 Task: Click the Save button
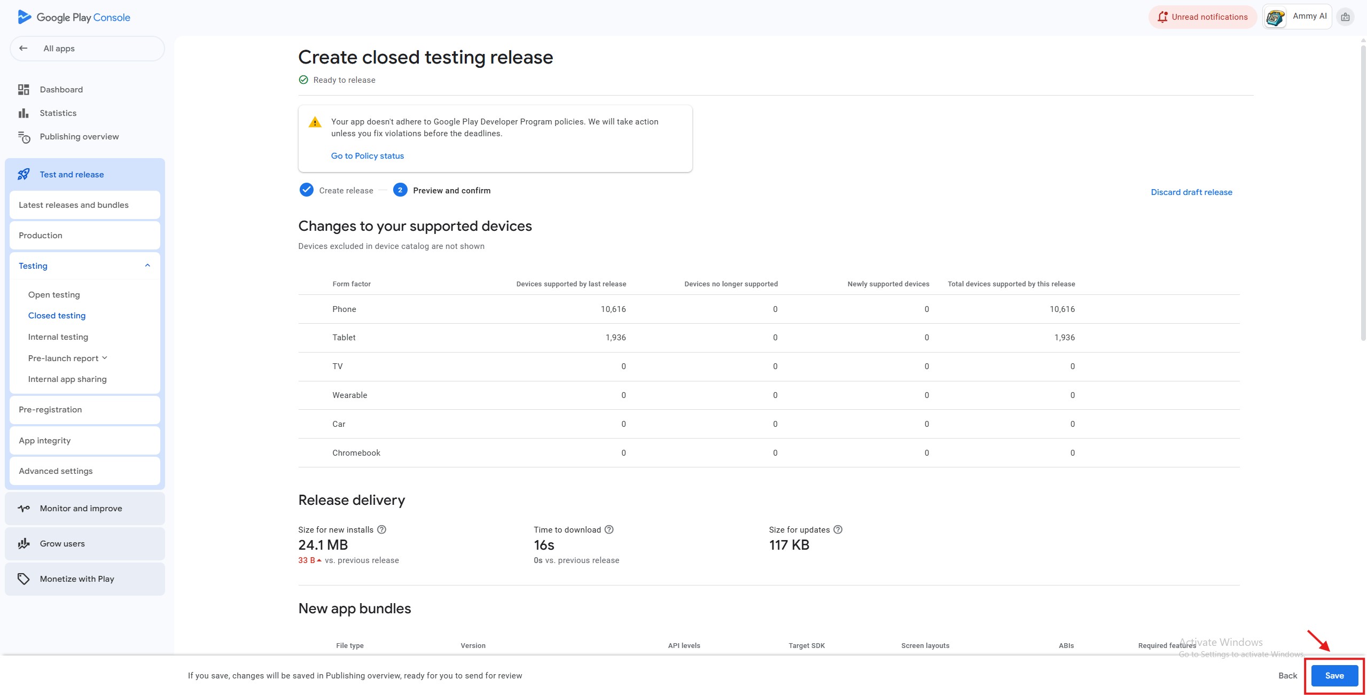(1334, 675)
